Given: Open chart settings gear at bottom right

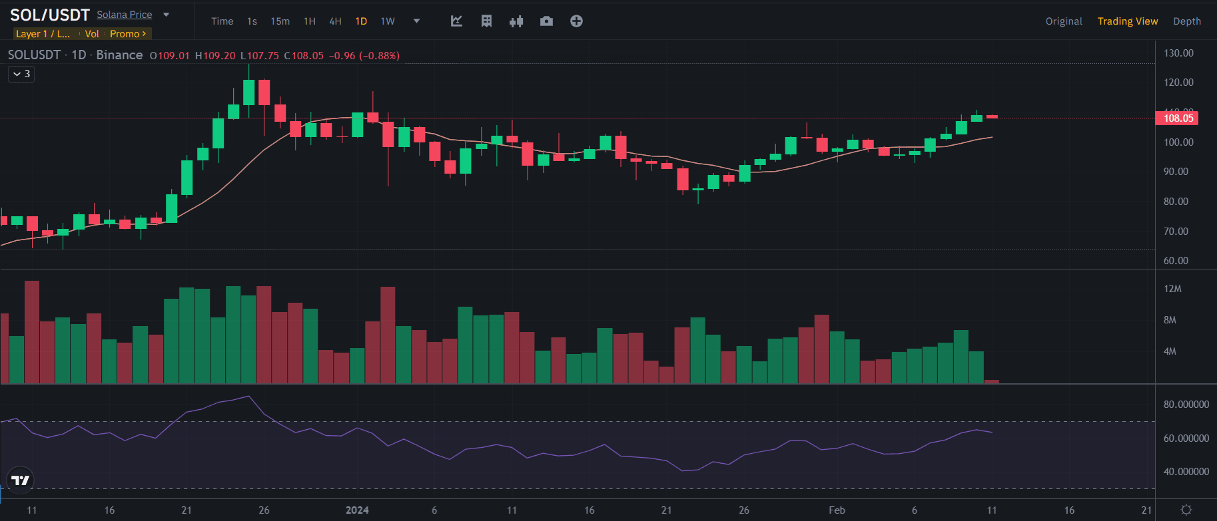Looking at the screenshot, I should pos(1186,510).
